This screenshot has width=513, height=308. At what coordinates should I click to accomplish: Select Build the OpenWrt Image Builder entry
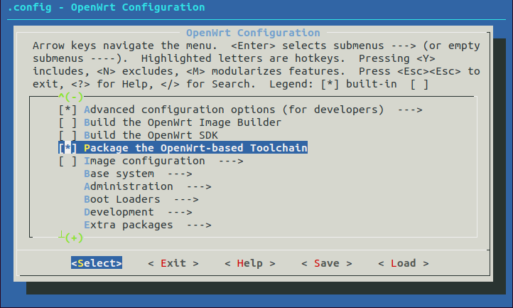coord(183,122)
